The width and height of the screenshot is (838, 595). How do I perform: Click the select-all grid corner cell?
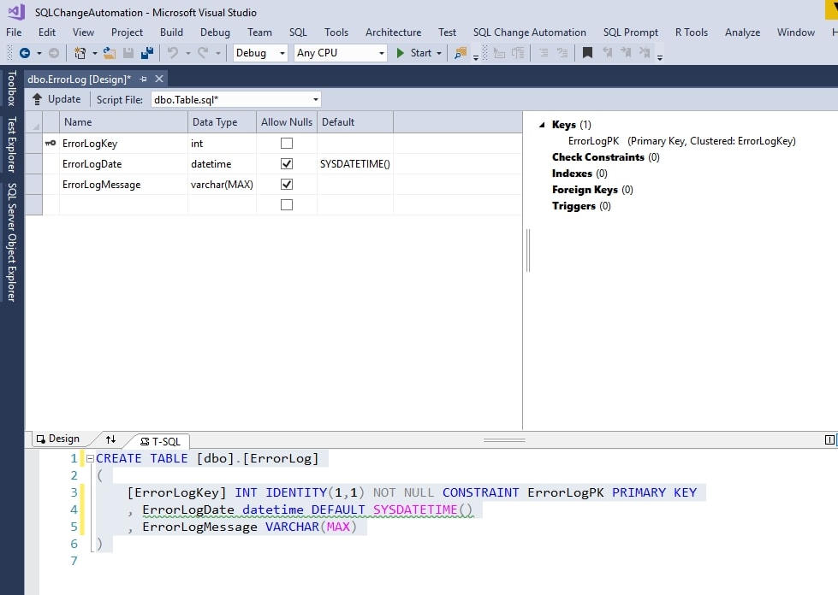coord(33,122)
